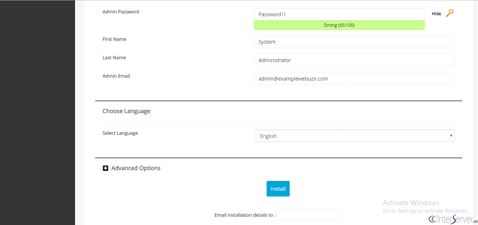Focus the Last Name field containing Administrator
Image resolution: width=478 pixels, height=225 pixels.
354,60
